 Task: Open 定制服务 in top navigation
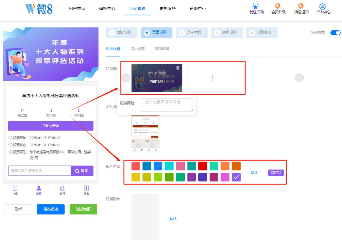click(168, 9)
